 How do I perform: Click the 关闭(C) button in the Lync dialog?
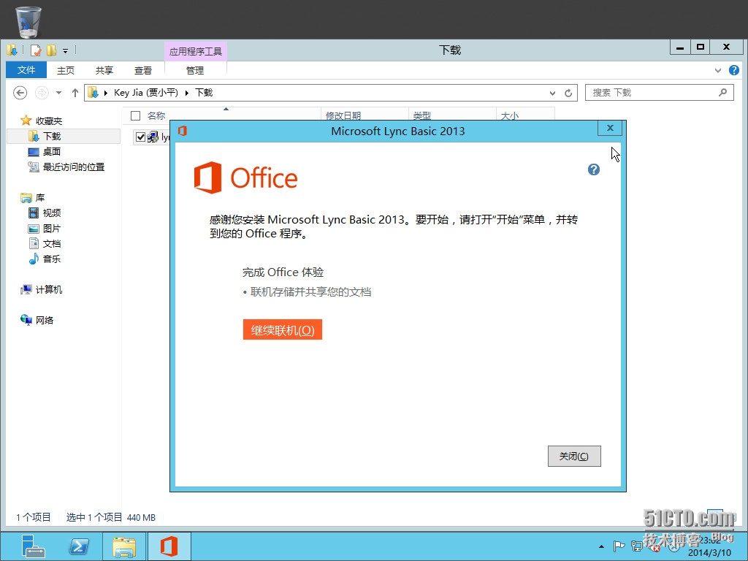574,456
